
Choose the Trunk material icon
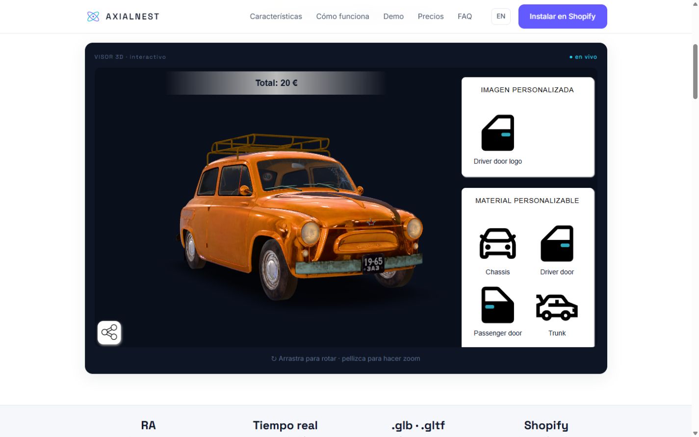coord(557,308)
